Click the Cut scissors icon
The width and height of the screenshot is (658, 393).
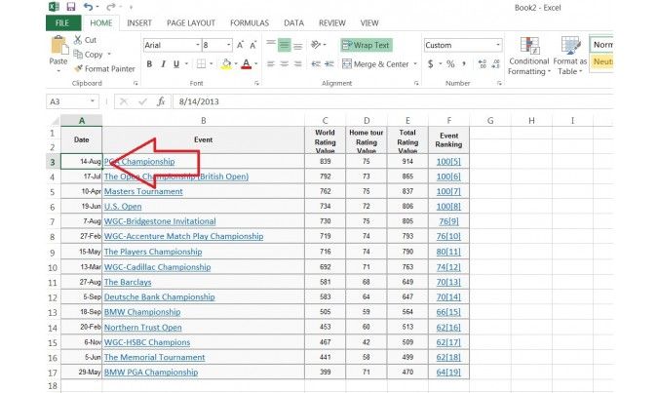(x=78, y=40)
